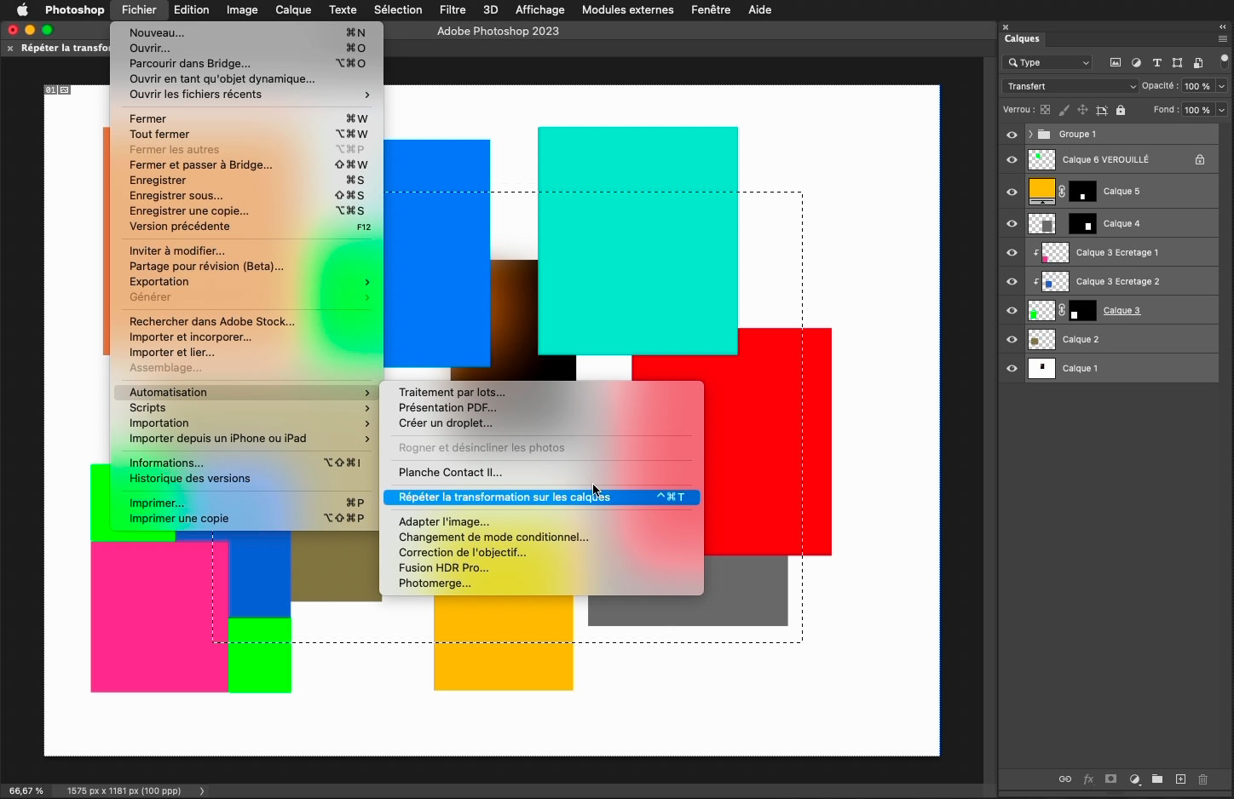Viewport: 1234px width, 799px height.
Task: Open the Importation submenu
Action: pos(248,423)
